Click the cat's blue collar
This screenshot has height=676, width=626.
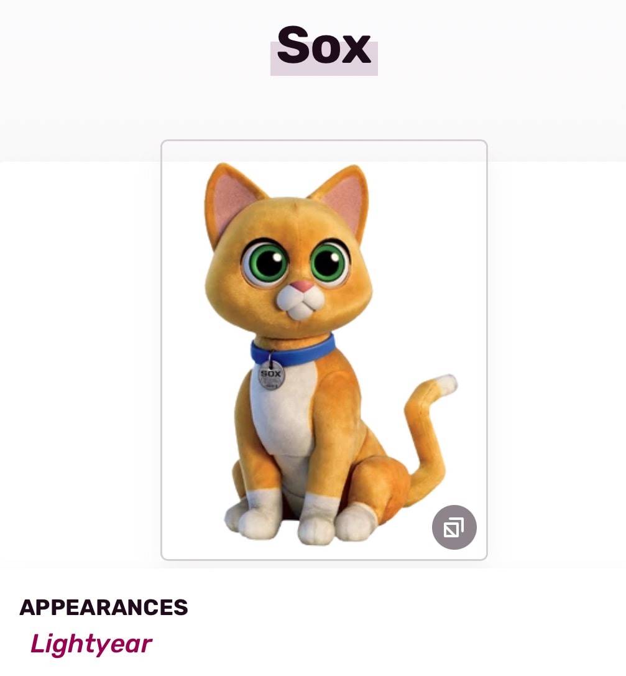tap(298, 353)
